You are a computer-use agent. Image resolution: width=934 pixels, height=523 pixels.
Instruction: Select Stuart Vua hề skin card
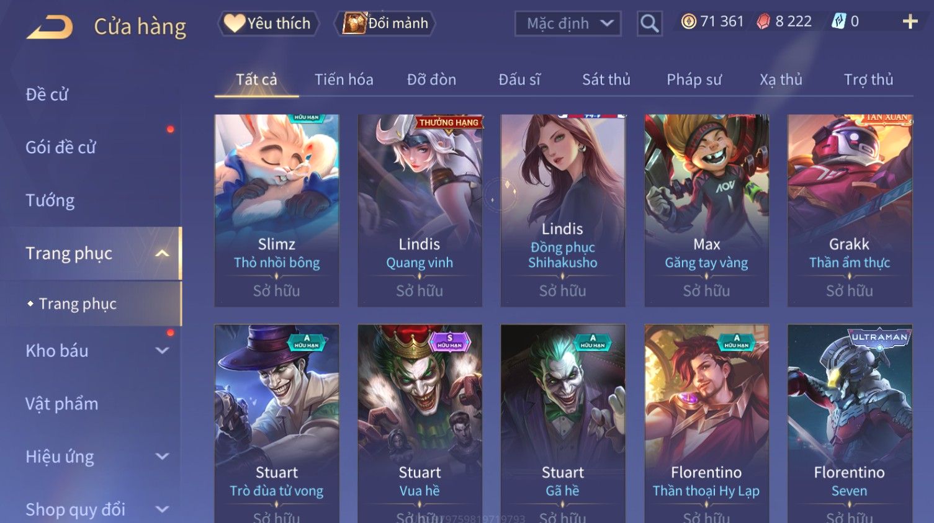click(x=420, y=423)
